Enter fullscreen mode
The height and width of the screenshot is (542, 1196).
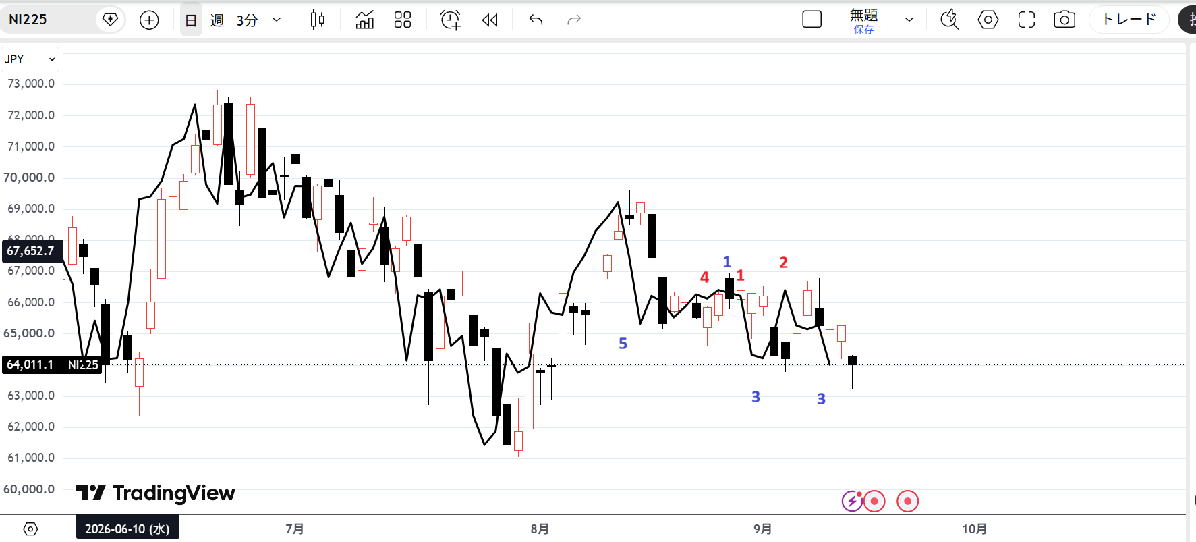point(1027,20)
